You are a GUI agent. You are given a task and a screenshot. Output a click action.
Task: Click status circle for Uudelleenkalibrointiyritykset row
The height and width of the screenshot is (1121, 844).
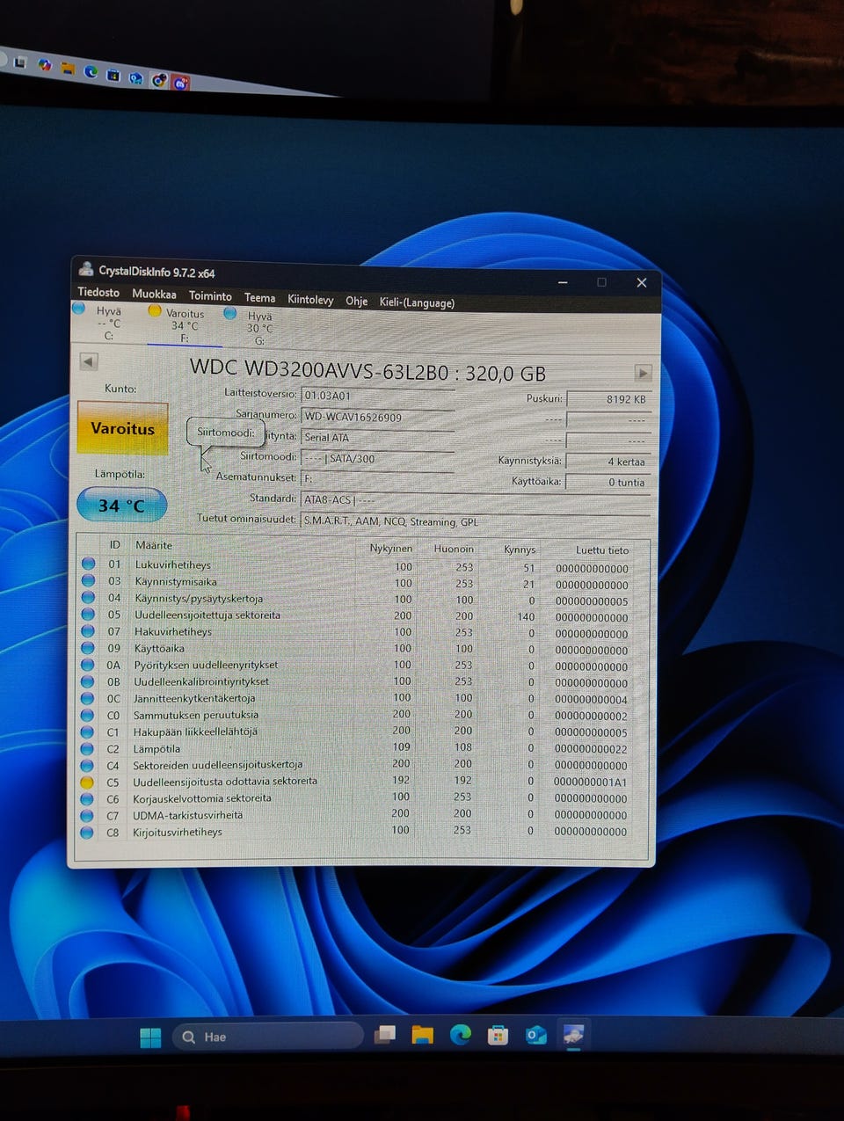[88, 681]
